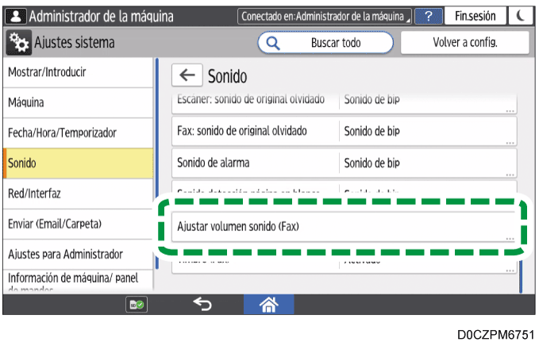Tap the status check icon in bottom bar
This screenshot has width=539, height=342.
(x=133, y=303)
